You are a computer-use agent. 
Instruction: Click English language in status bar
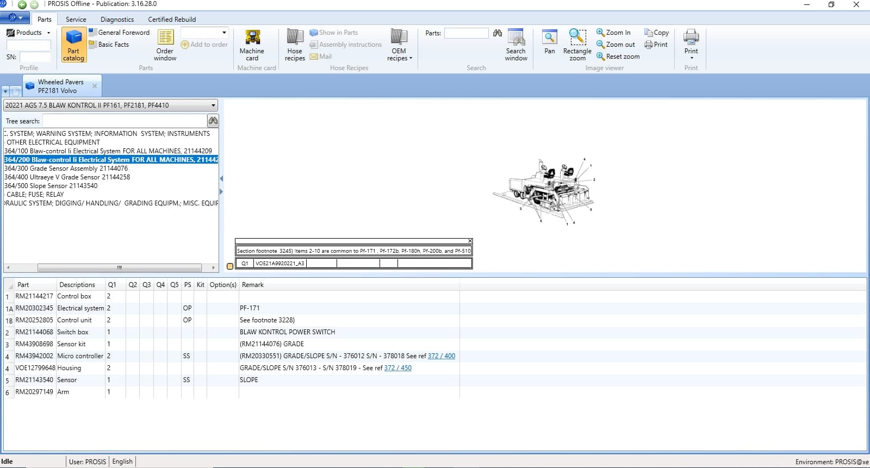[122, 461]
